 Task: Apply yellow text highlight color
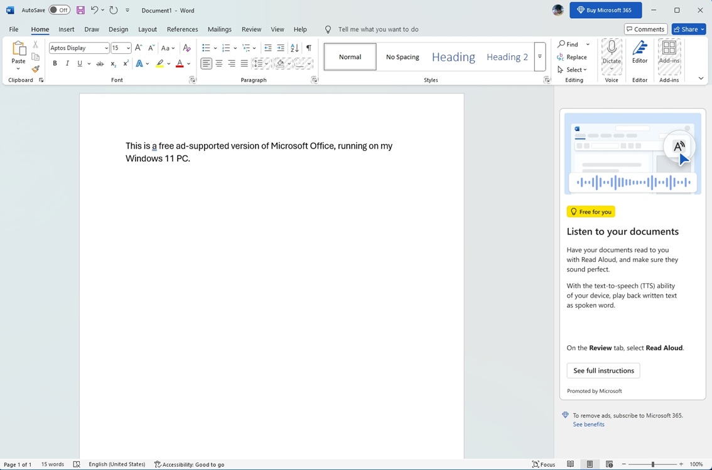point(160,63)
